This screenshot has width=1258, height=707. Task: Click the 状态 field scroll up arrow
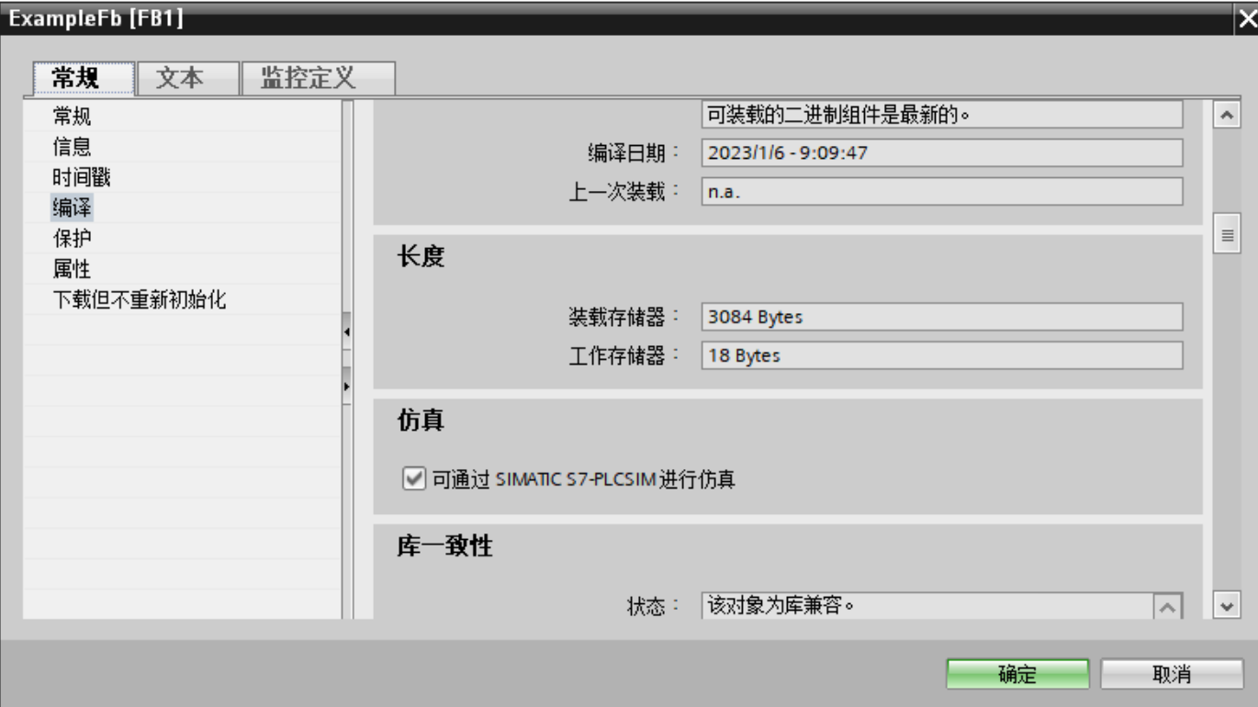(x=1168, y=608)
